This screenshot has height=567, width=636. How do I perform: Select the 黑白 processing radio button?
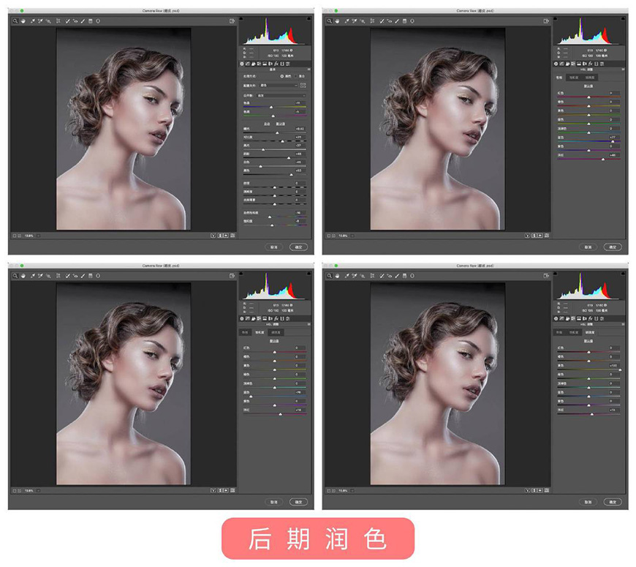coord(296,76)
